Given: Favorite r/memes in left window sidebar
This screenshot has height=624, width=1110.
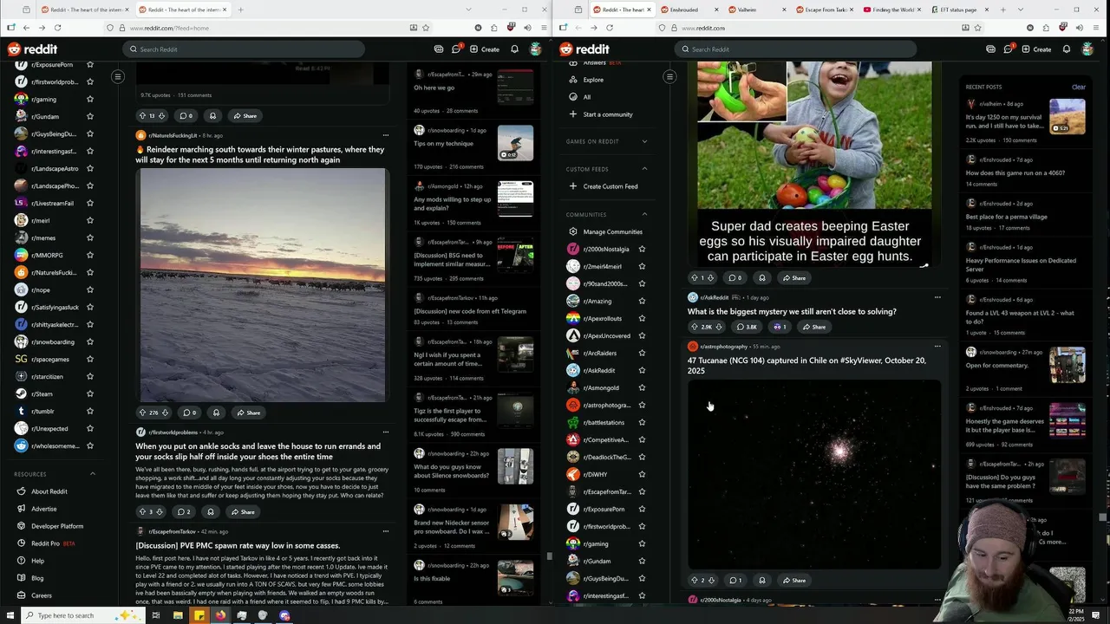Looking at the screenshot, I should pyautogui.click(x=89, y=237).
